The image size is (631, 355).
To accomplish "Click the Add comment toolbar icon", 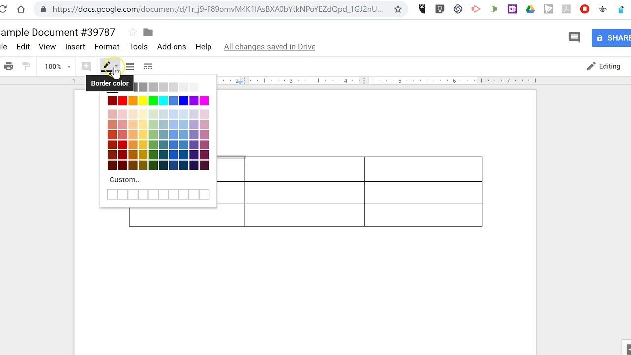I will point(86,66).
